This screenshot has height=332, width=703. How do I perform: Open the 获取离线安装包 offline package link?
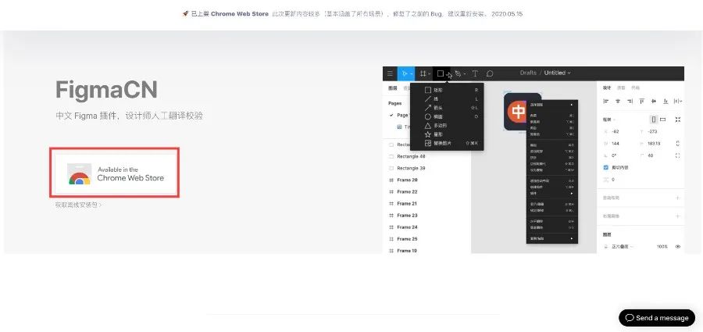coord(78,205)
